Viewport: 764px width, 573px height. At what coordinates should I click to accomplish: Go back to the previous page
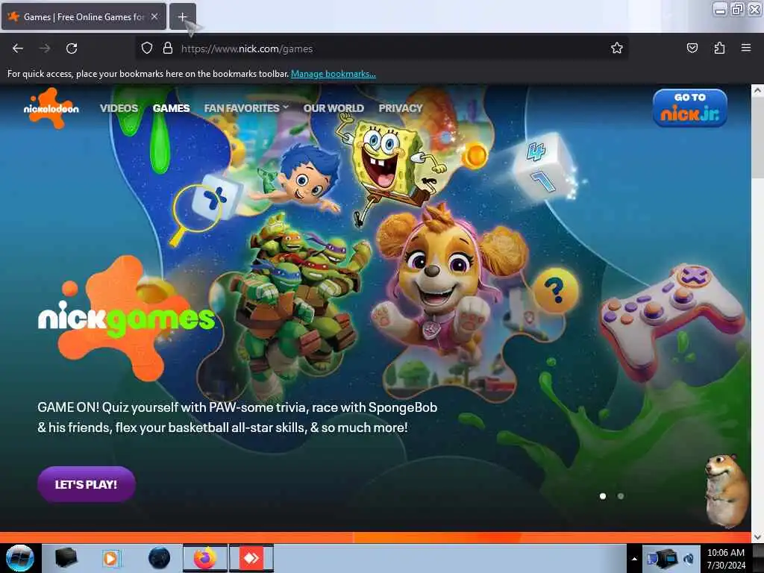coord(18,48)
